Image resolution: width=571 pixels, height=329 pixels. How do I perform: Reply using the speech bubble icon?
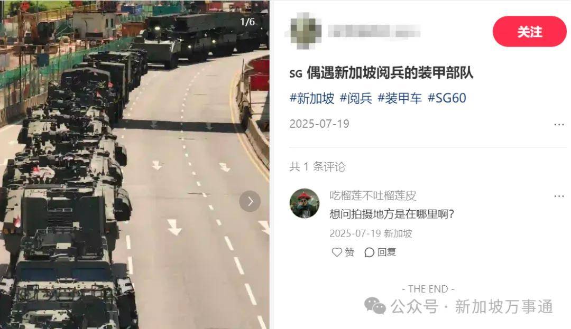369,252
